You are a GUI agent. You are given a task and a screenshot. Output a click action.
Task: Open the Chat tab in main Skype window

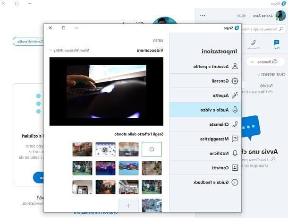276,44
